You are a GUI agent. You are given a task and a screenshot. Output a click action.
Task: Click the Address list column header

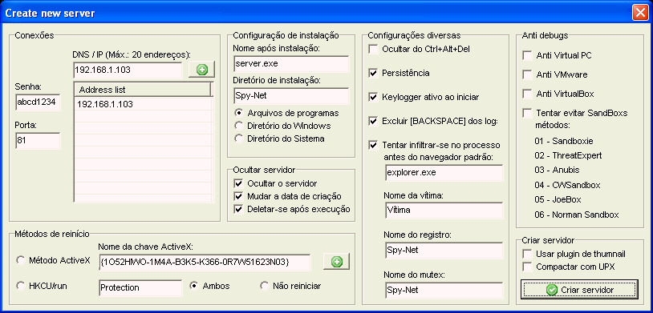tap(143, 90)
